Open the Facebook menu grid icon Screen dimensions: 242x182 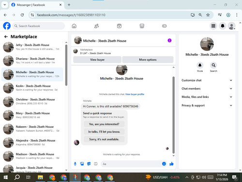point(213,26)
